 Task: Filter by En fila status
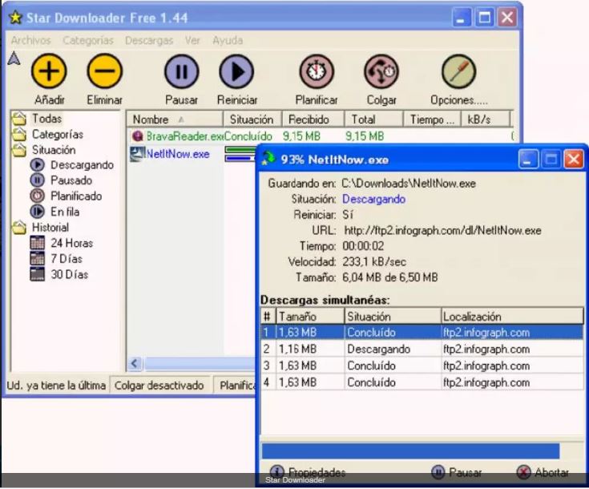coord(54,212)
